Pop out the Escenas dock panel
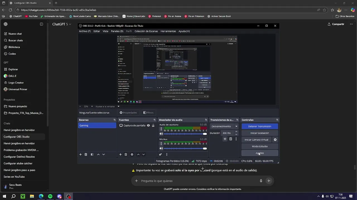 click(x=114, y=120)
